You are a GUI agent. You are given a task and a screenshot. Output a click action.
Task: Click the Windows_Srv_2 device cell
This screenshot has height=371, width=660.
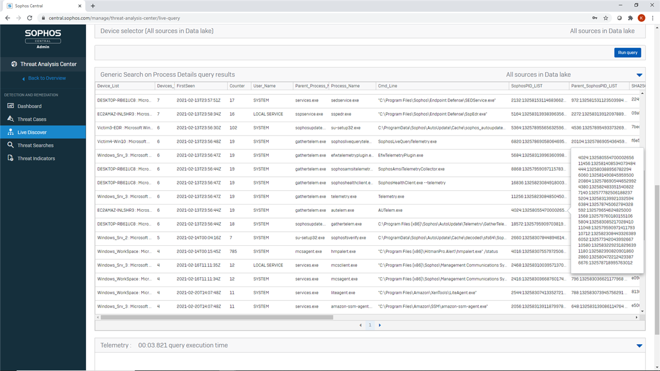coord(125,238)
